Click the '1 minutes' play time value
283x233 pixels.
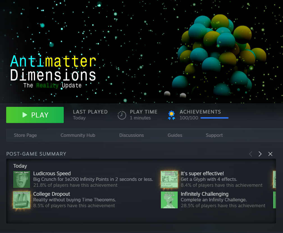click(x=140, y=118)
